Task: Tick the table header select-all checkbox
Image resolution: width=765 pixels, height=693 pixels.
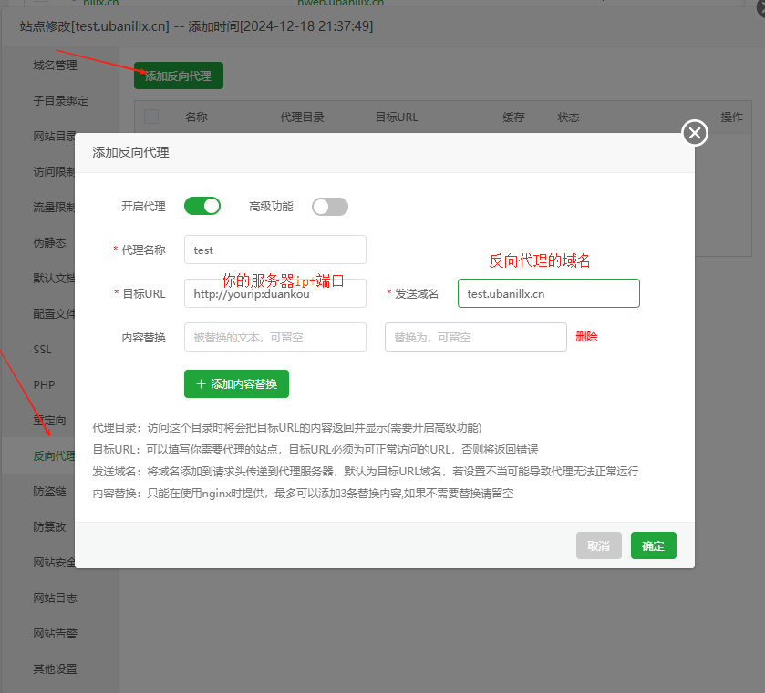Action: pyautogui.click(x=151, y=117)
